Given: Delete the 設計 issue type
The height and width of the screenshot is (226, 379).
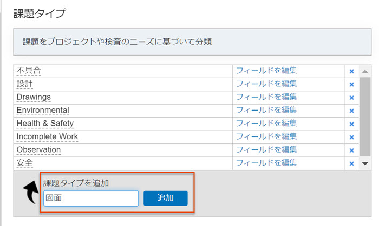Looking at the screenshot, I should tap(351, 85).
